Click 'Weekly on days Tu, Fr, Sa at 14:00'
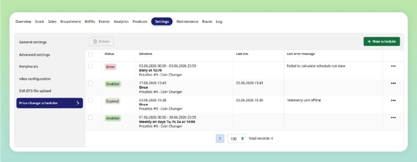417x162 pixels. point(167,122)
